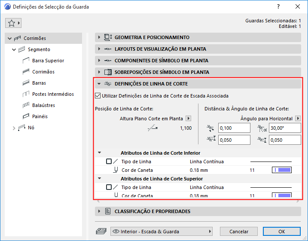Collapse the Segmento tree node
Screen dimensions: 308x241
[14, 49]
